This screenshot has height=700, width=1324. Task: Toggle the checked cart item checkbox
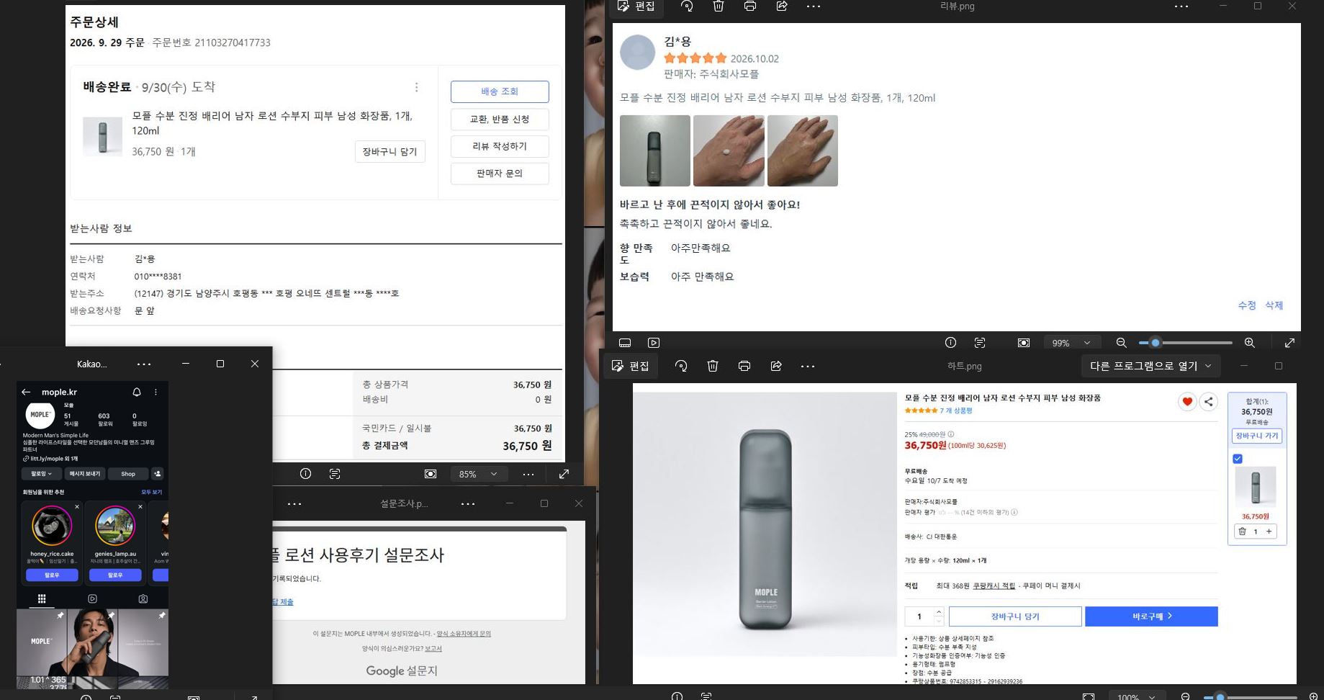(x=1238, y=459)
